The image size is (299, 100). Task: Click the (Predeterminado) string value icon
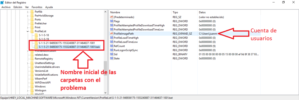click(112, 17)
